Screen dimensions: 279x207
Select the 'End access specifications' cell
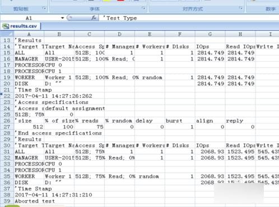[x=29, y=133]
